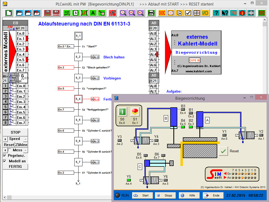Click the OPEN button in Kahlert-Modell panel
The width and height of the screenshot is (269, 202).
point(195,60)
